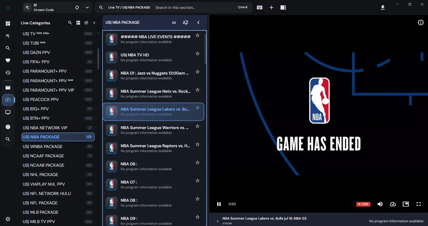Open app settings gear at sidebar bottom

click(8, 219)
